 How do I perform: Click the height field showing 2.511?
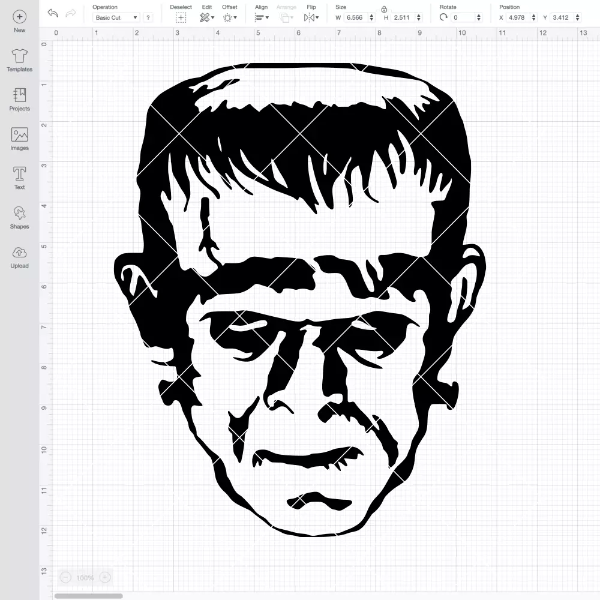click(402, 17)
